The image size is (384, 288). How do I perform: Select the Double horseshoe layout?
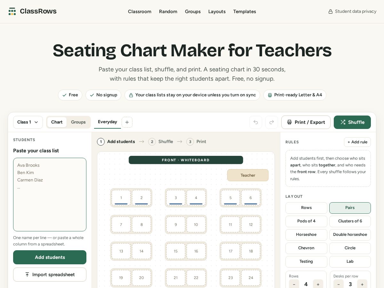coord(350,235)
